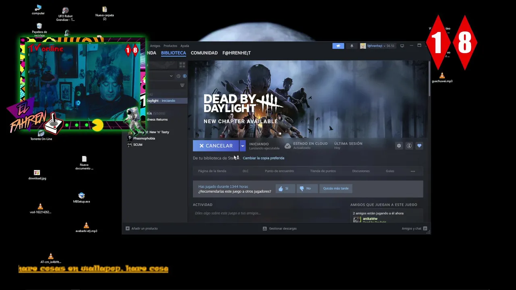Expand more links ellipsis button
This screenshot has height=290, width=516.
(413, 171)
